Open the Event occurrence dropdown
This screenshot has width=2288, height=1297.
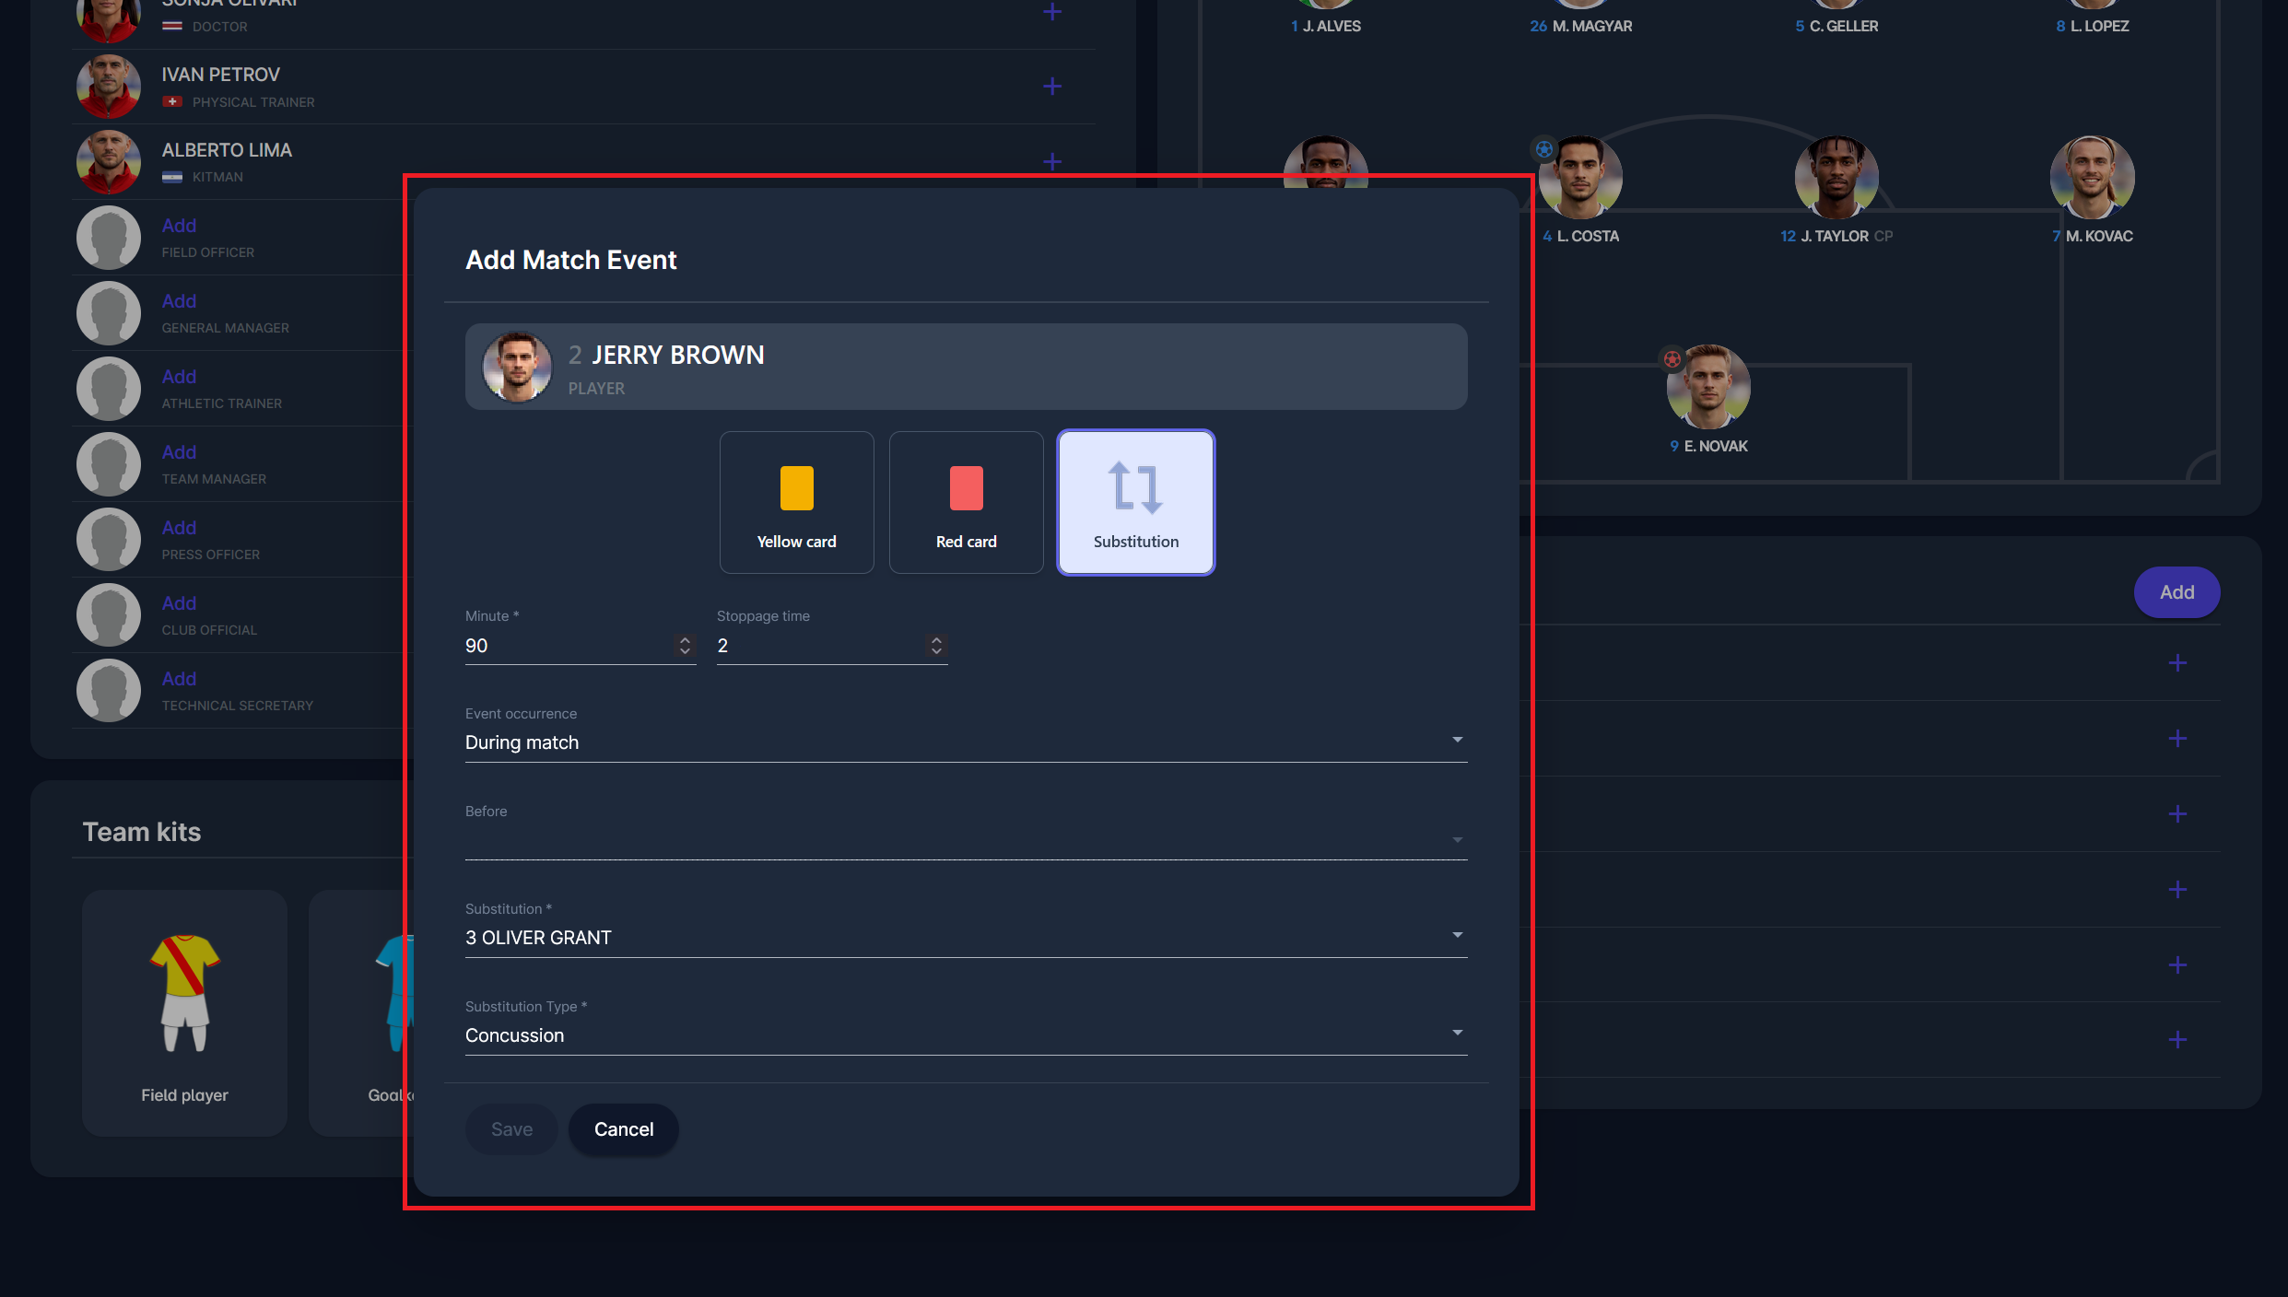click(x=965, y=742)
